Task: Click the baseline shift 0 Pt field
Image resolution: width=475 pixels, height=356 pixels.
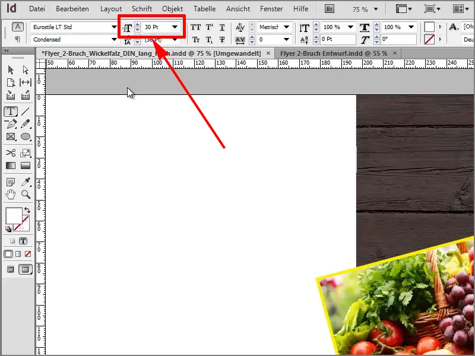Action: 337,39
